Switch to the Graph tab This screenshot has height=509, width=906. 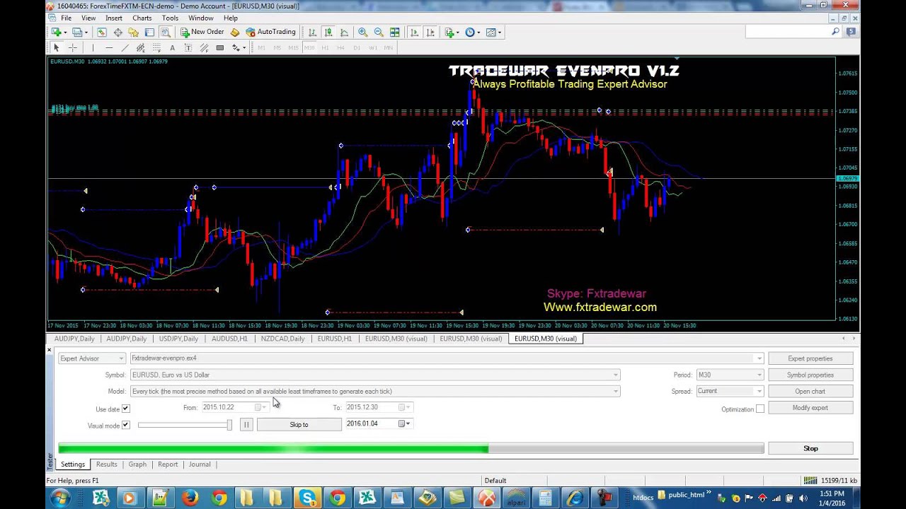(x=137, y=464)
